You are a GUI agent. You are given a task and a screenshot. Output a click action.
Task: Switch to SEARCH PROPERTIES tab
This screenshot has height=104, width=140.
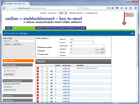[x=68, y=28]
